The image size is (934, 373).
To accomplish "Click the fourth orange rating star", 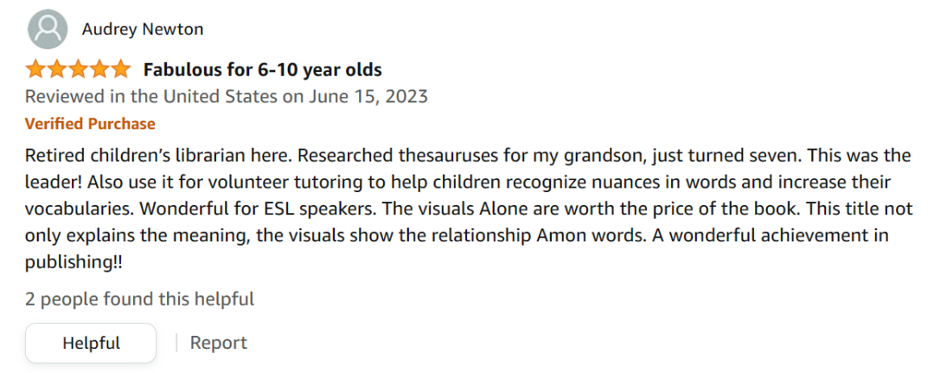I will click(x=99, y=70).
